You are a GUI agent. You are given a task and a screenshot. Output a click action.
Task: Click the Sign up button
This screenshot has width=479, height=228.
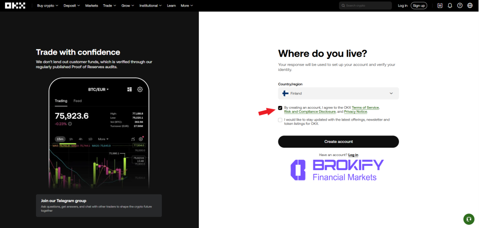tap(419, 6)
